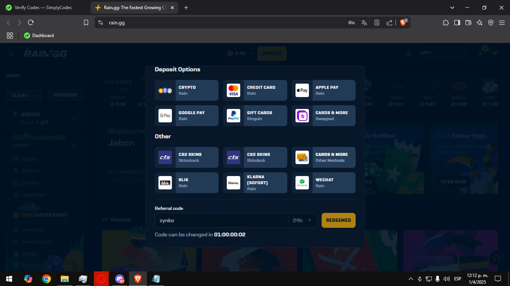Image resolution: width=510 pixels, height=286 pixels.
Task: Bookmark this page
Action: (86, 22)
